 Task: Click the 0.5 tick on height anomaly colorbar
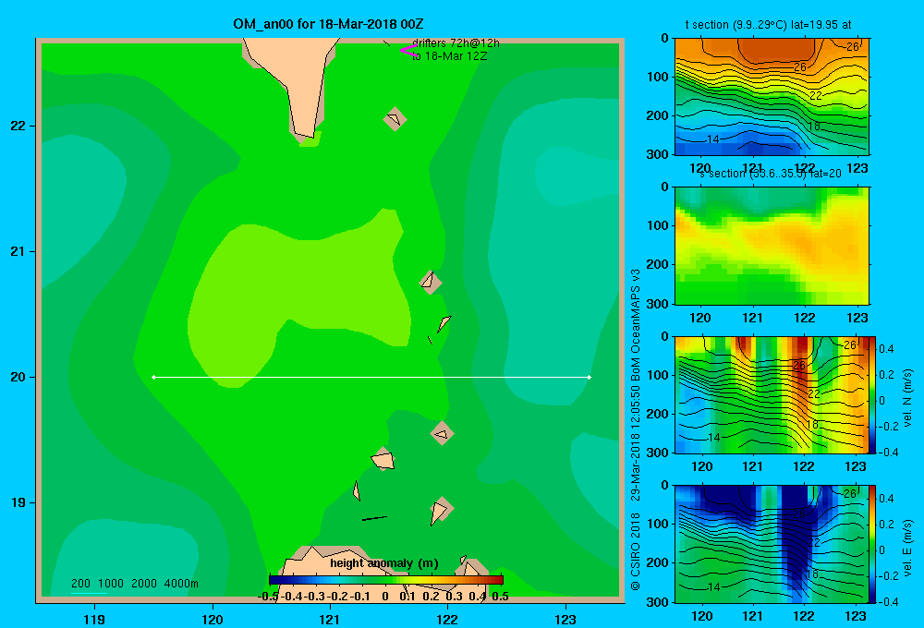(500, 597)
